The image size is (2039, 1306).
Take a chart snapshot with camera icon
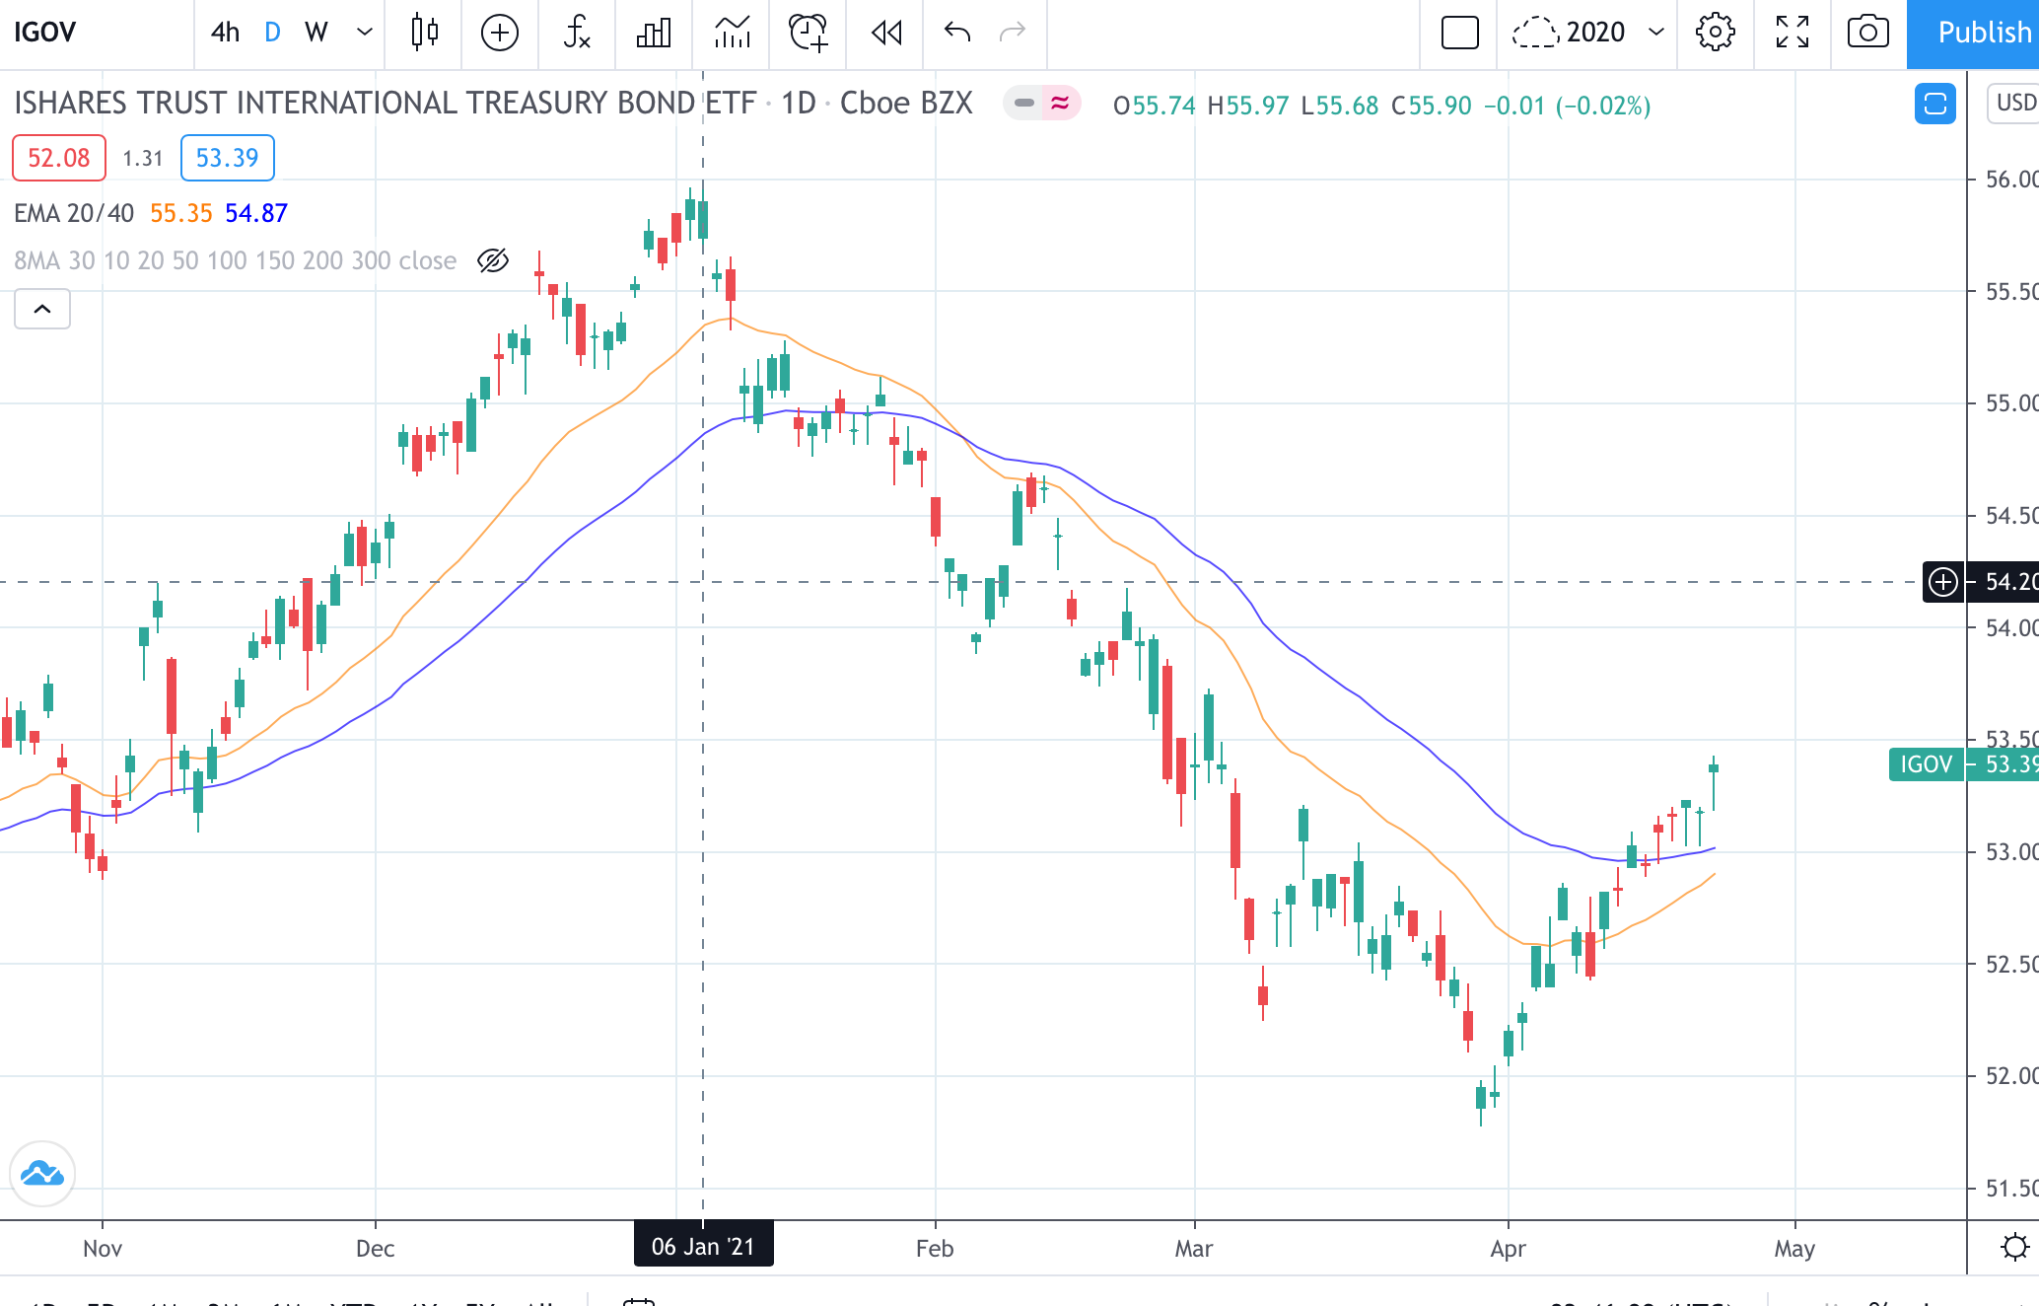pos(1867,33)
